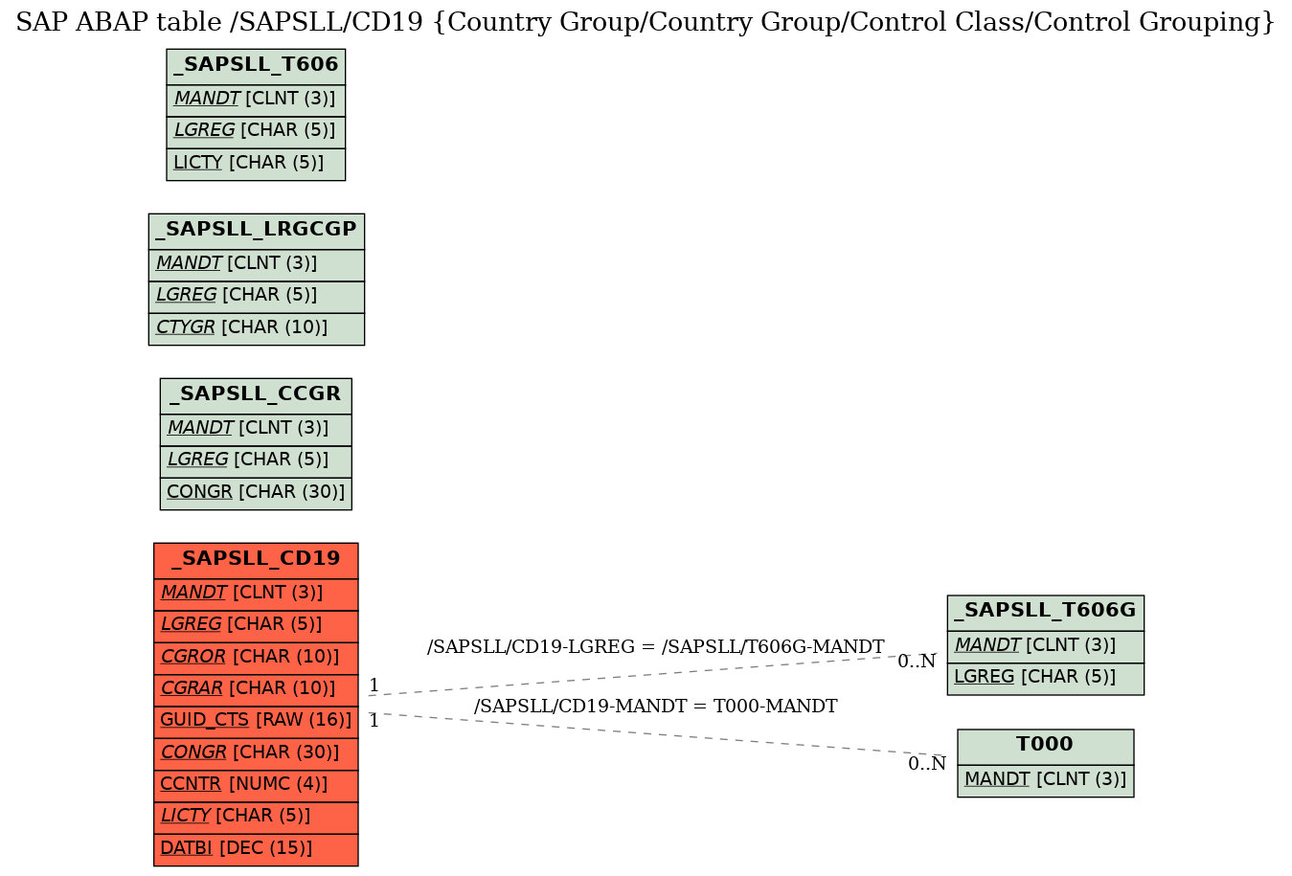Image resolution: width=1292 pixels, height=876 pixels.
Task: Select LGREG [CHAR (5)] row in _SAPSLL_T606
Action: click(x=256, y=131)
